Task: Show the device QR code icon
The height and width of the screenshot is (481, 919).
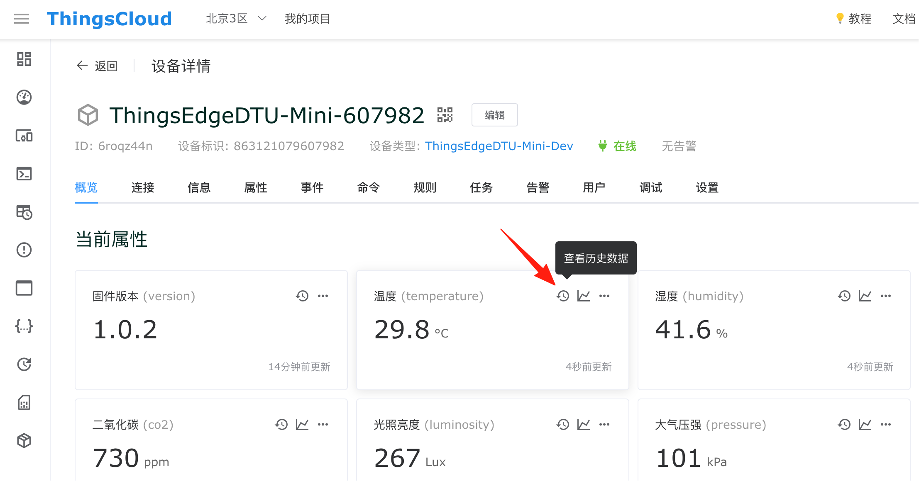Action: tap(445, 115)
